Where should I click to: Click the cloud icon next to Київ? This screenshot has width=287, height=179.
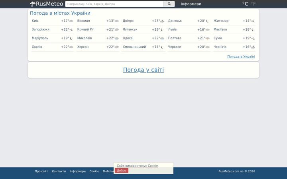click(x=71, y=21)
